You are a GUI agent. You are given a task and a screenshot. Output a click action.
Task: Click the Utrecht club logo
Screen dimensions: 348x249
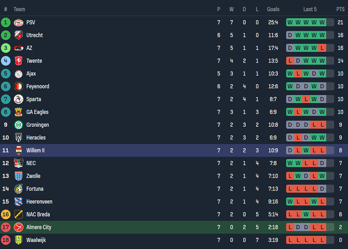click(x=18, y=35)
